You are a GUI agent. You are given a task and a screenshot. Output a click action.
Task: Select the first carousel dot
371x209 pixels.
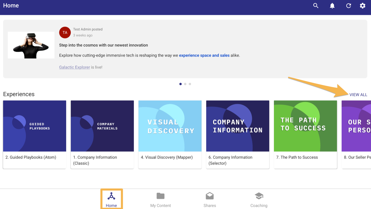(181, 84)
